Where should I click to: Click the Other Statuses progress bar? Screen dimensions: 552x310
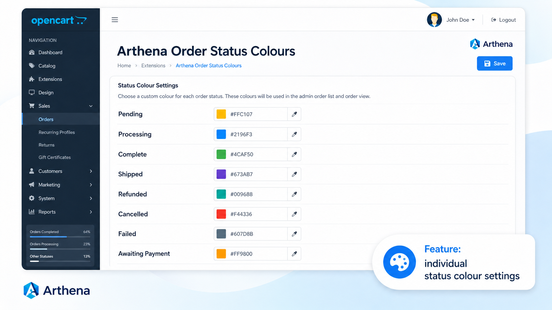point(60,261)
